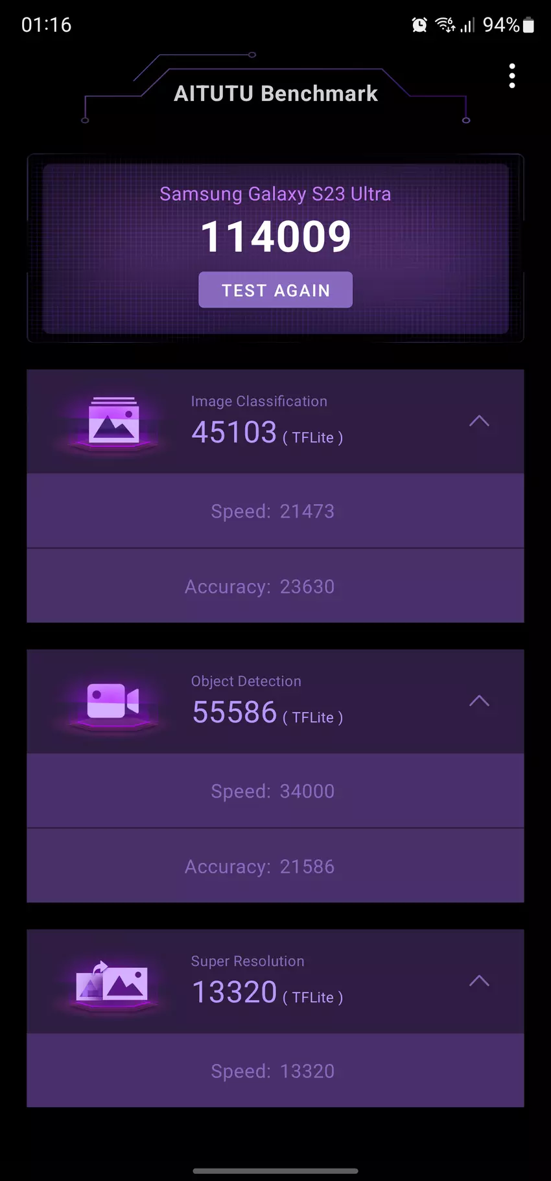551x1181 pixels.
Task: Tap the Samsung Galaxy S23 Ultra name
Action: (275, 194)
